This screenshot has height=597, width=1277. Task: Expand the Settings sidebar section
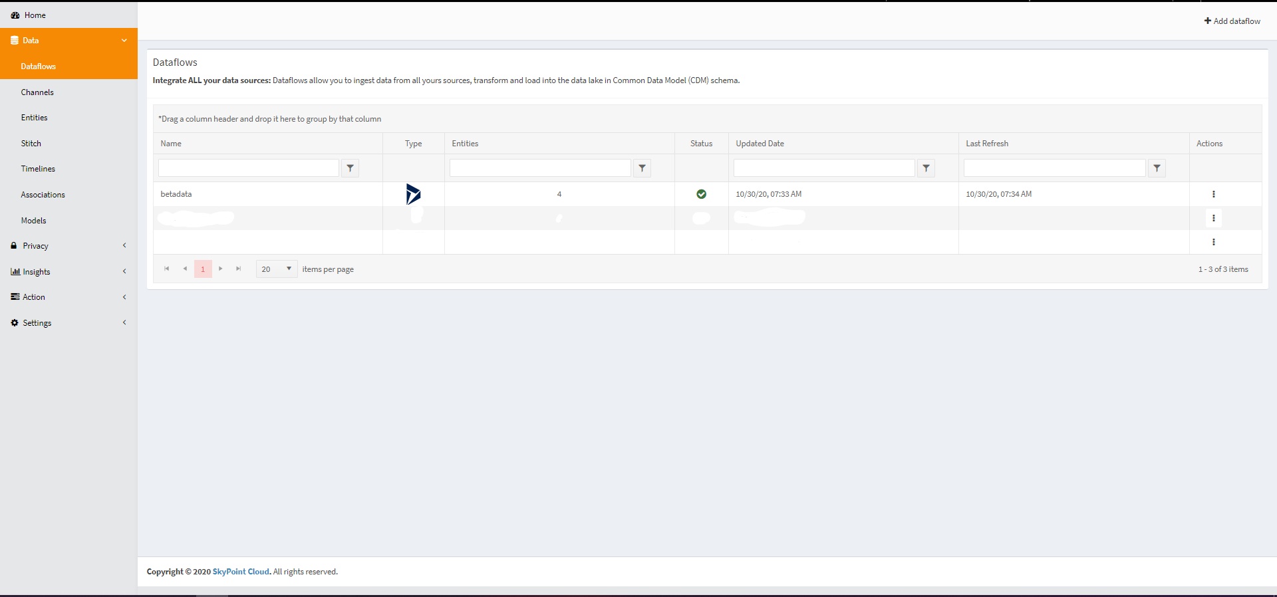69,323
